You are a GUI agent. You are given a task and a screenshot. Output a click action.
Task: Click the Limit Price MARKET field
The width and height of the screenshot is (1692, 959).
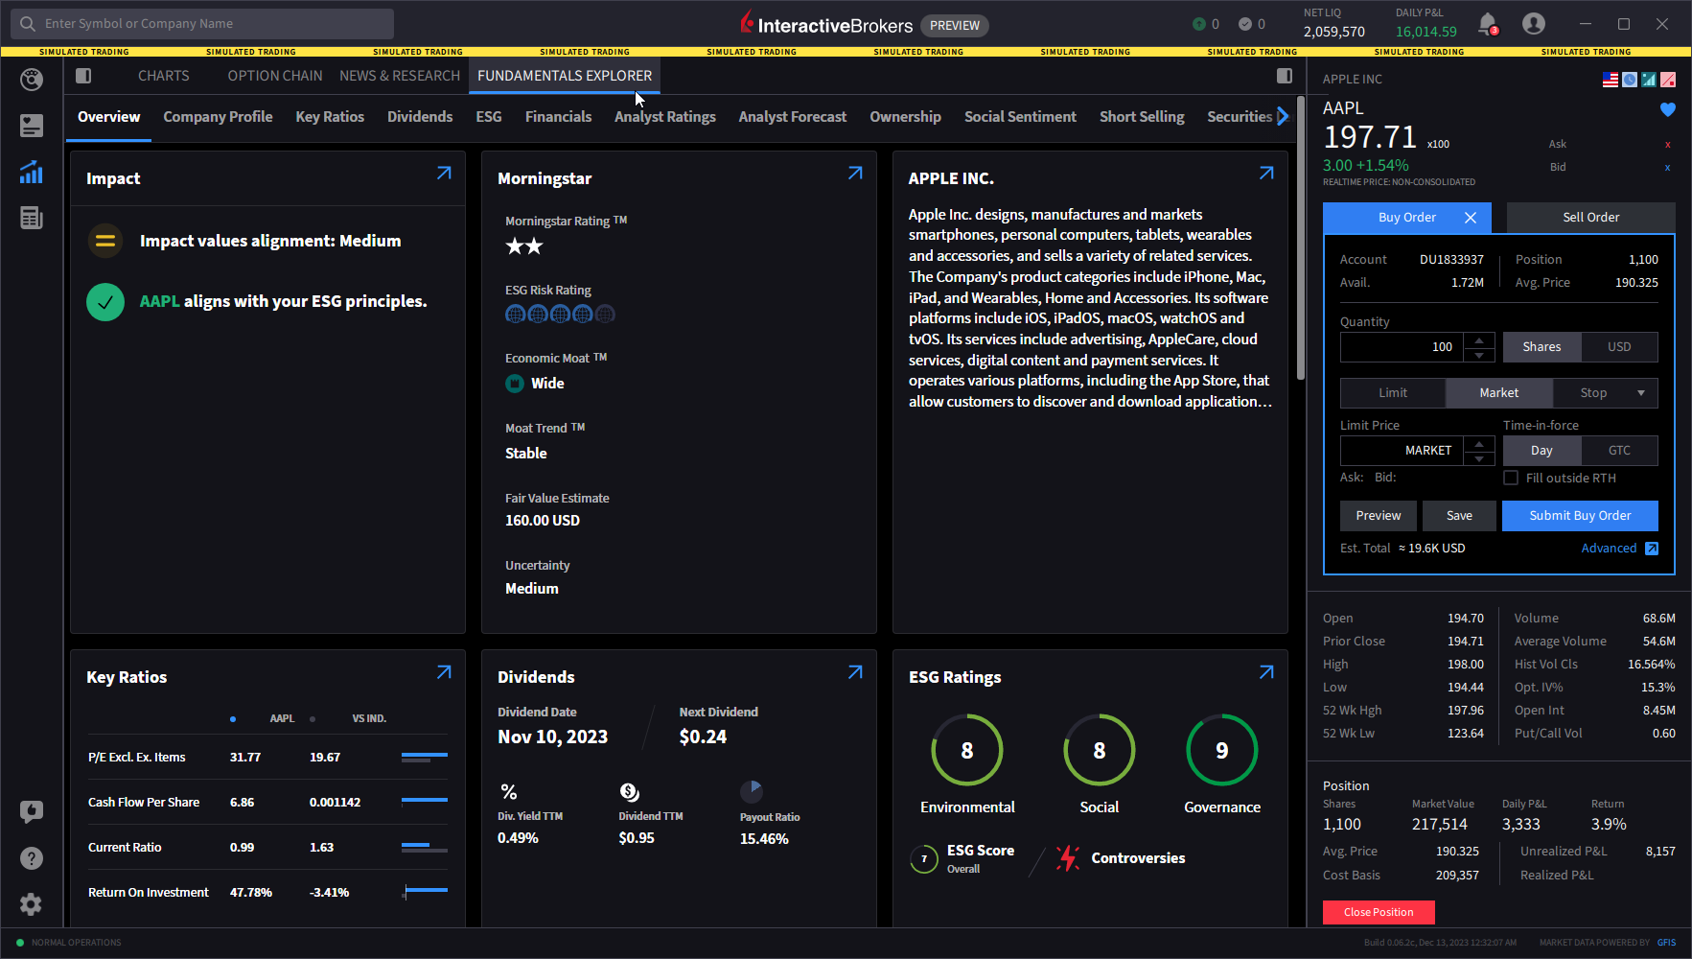click(1402, 451)
